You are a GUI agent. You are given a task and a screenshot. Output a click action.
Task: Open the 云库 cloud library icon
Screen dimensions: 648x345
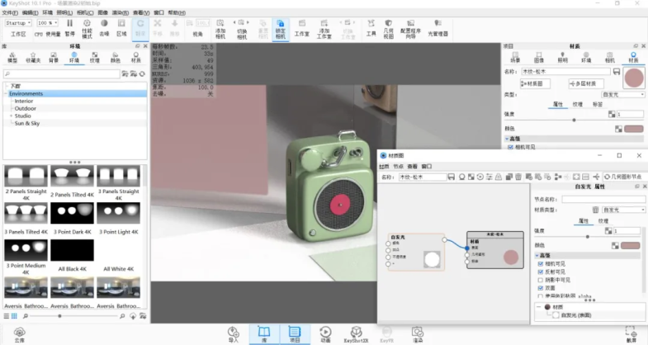(19, 332)
